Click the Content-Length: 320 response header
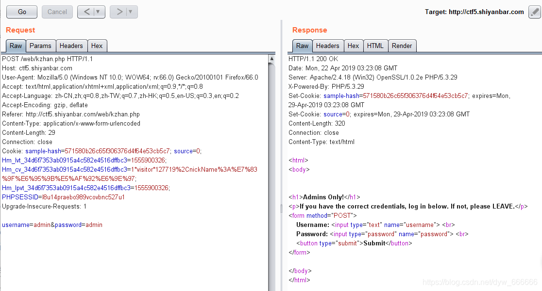This screenshot has width=542, height=291. point(317,124)
